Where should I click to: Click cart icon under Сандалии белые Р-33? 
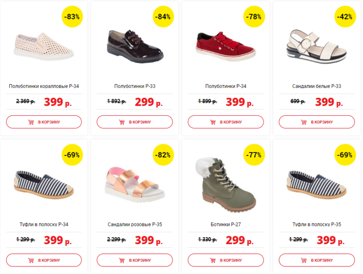click(304, 122)
